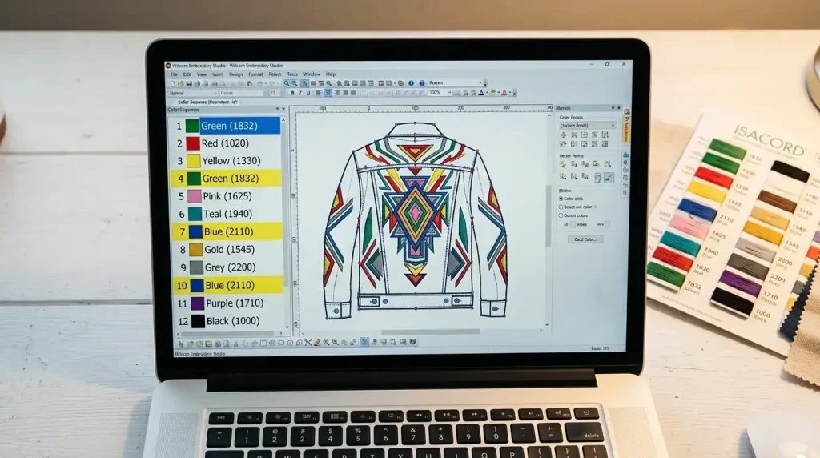
Task: Click the Pink (1625) color swatch
Action: point(195,196)
